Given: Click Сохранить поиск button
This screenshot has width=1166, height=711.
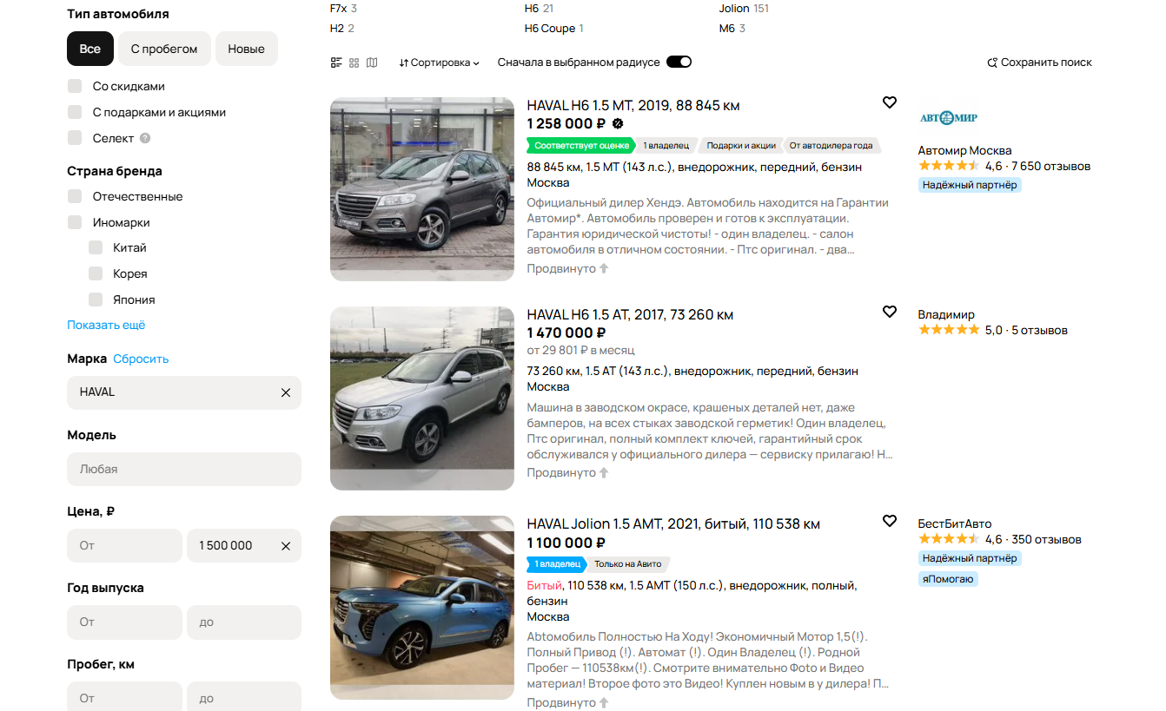Looking at the screenshot, I should click(1040, 63).
